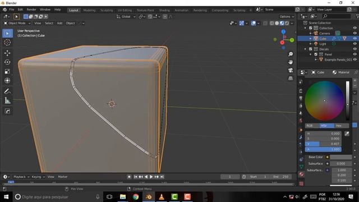Screen dimensions: 359x202
Task: Open the Render properties tab icon
Action: (x=301, y=91)
